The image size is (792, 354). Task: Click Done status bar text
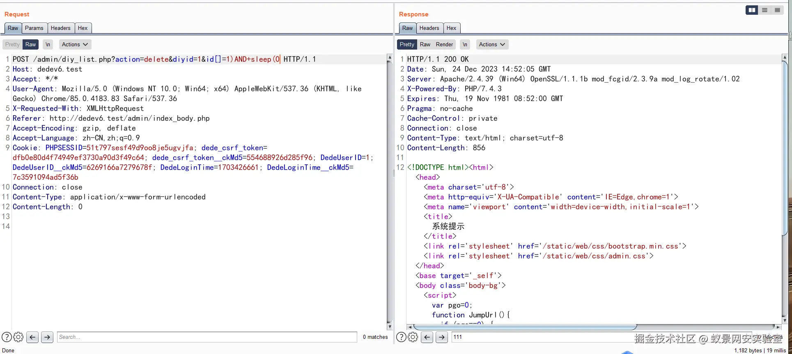point(8,350)
